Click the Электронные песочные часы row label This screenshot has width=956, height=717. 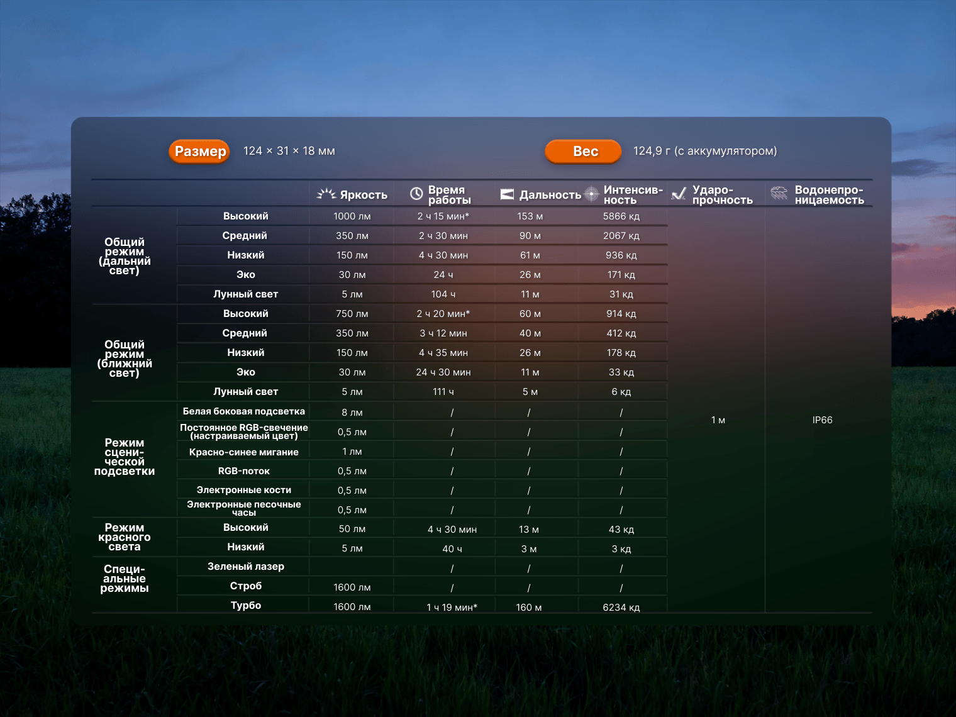click(244, 508)
